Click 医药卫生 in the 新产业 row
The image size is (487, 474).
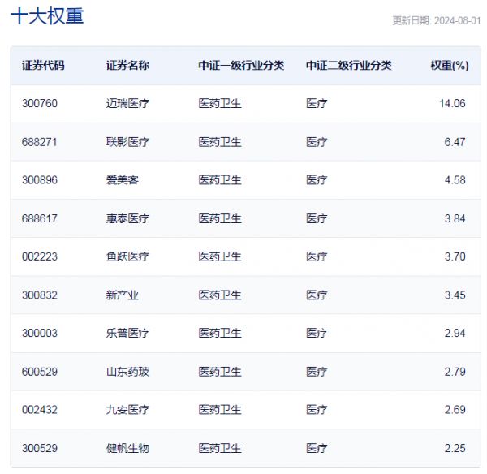tap(220, 295)
